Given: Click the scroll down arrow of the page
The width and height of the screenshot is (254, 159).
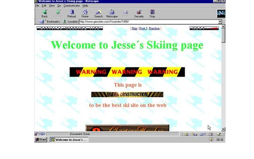Looking at the screenshot, I should click(x=223, y=129).
